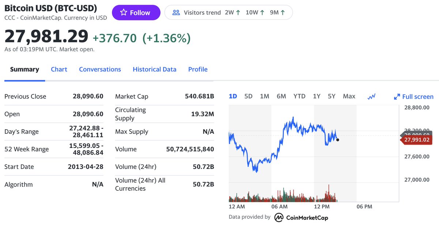Select the 5D chart range
Screen dimensions: 439x226
[248, 96]
